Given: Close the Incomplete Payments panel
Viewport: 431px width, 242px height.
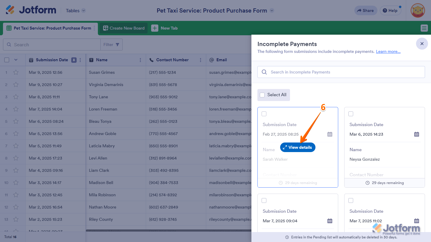Looking at the screenshot, I should (x=422, y=44).
